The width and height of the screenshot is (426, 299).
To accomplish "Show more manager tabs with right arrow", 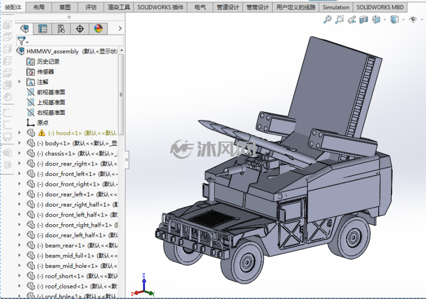I will (x=120, y=28).
